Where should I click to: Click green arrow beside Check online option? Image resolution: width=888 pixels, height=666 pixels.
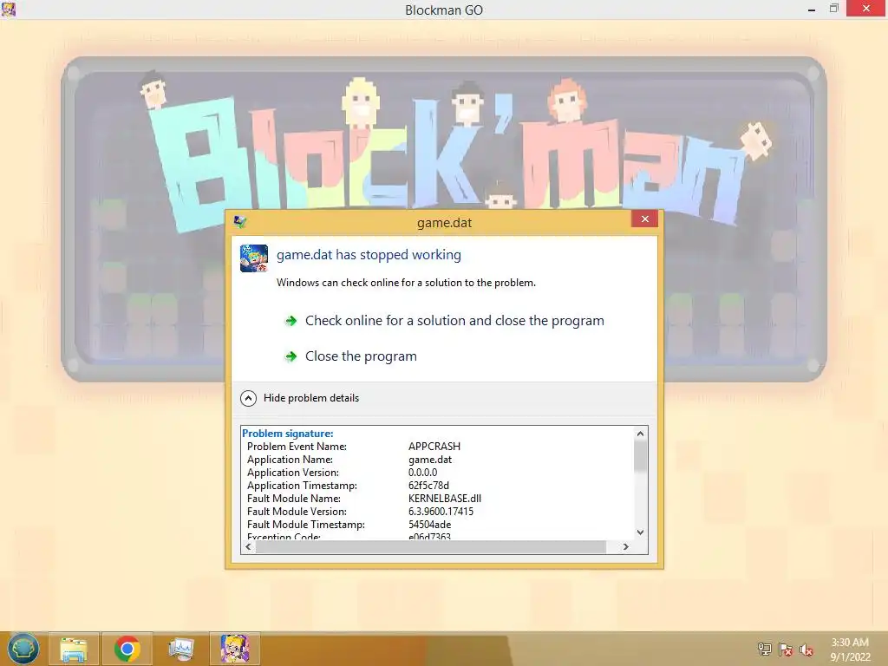pos(291,321)
